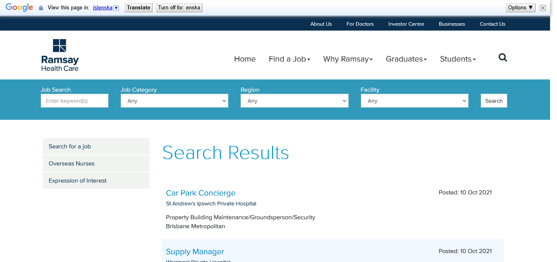Expand the Region dropdown
The width and height of the screenshot is (557, 262).
click(294, 101)
